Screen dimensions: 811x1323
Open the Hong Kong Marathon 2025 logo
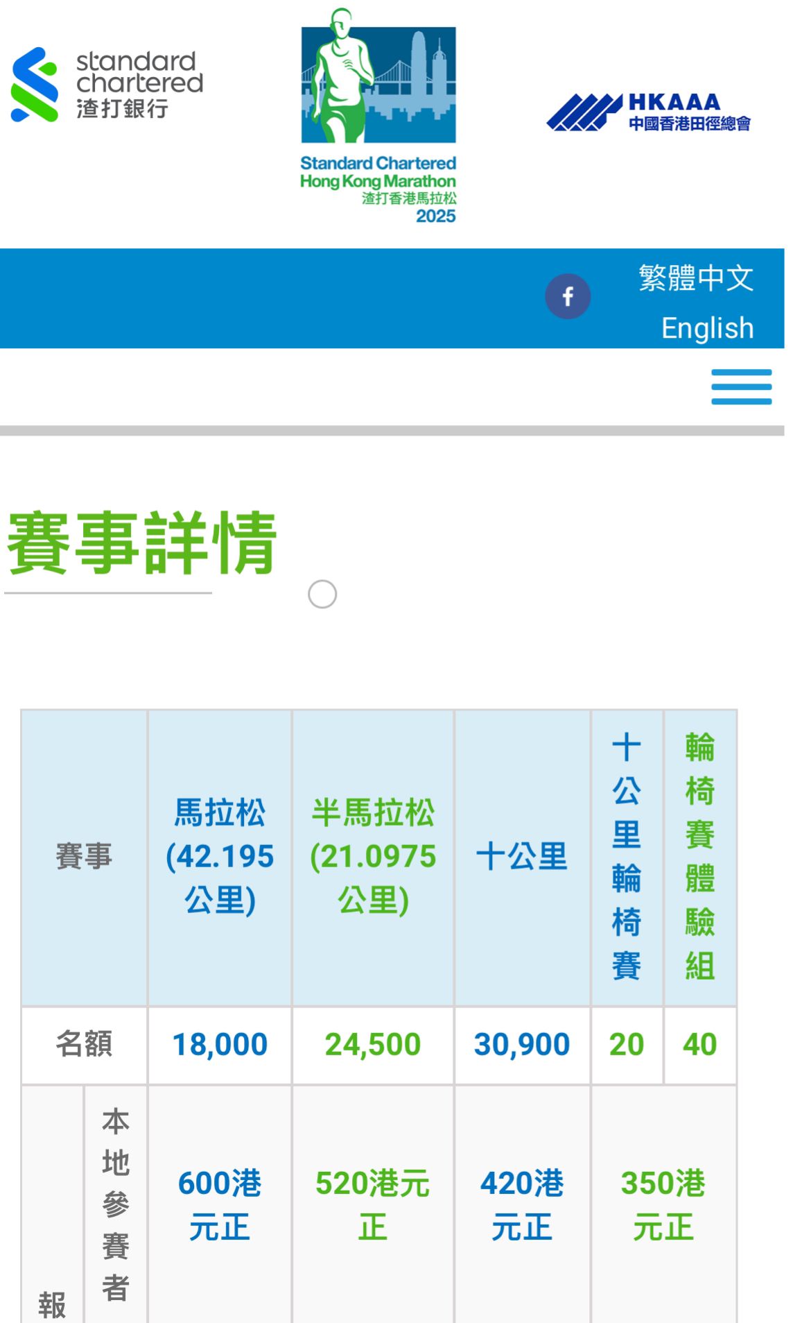(x=378, y=116)
